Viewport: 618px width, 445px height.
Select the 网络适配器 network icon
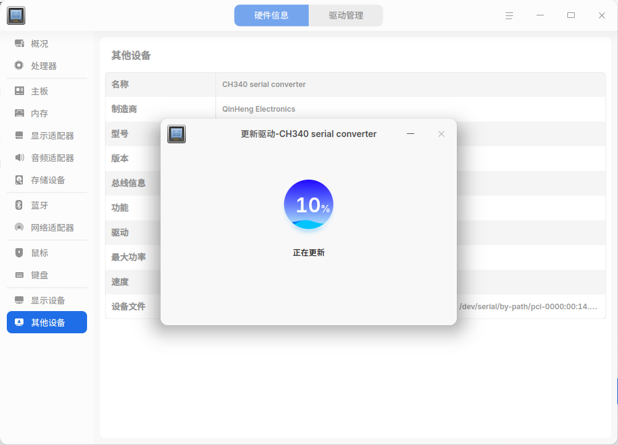tap(19, 227)
